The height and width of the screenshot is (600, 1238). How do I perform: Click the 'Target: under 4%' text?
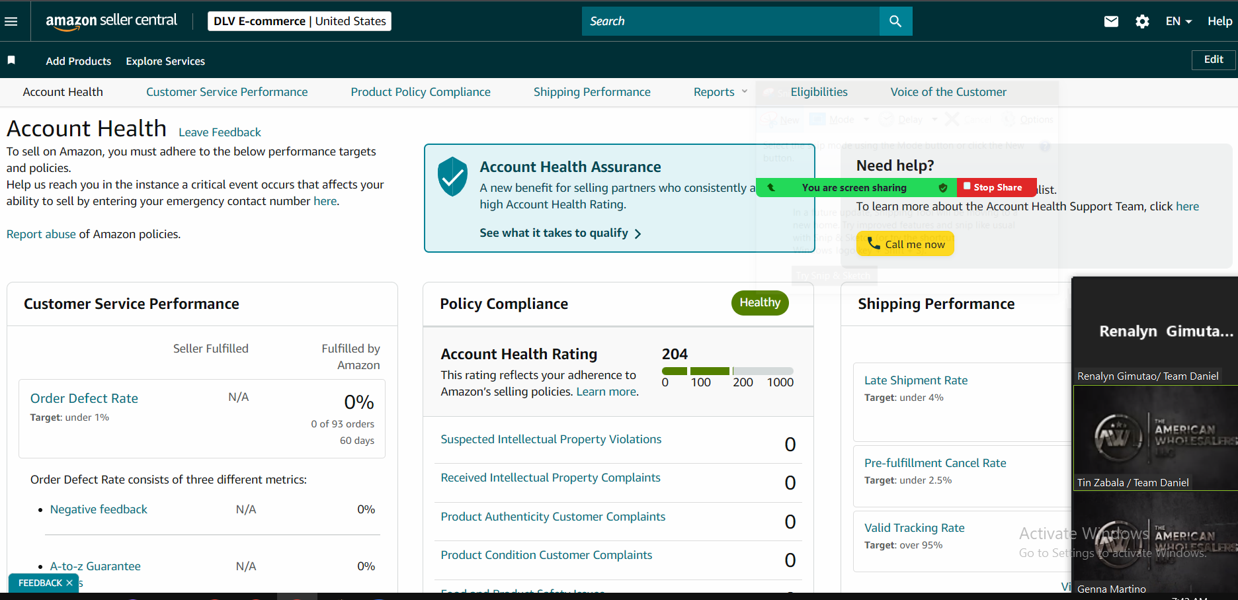click(904, 398)
